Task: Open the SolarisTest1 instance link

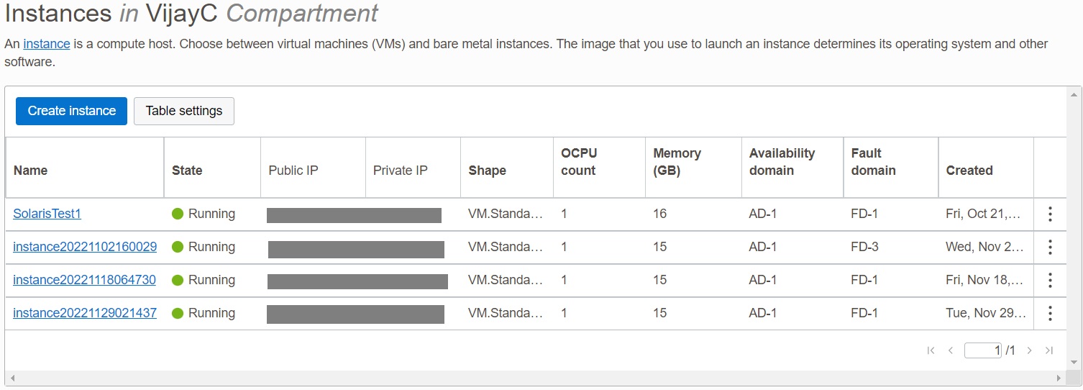Action: click(x=47, y=214)
